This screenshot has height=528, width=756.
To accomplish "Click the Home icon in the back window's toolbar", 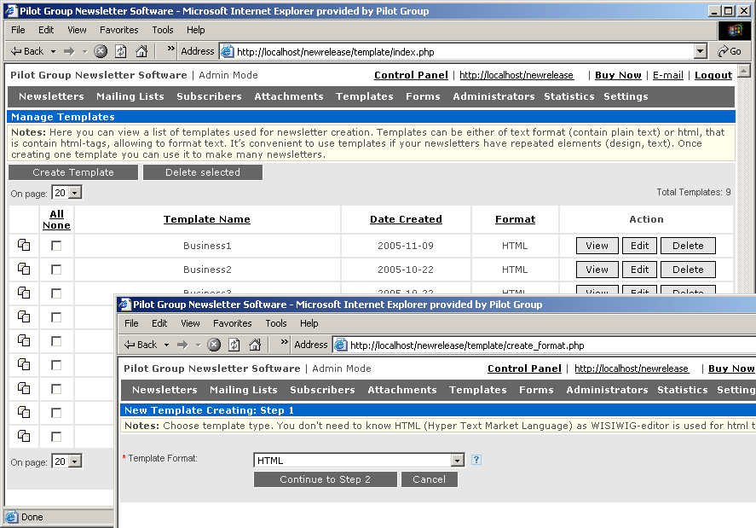I will (141, 51).
